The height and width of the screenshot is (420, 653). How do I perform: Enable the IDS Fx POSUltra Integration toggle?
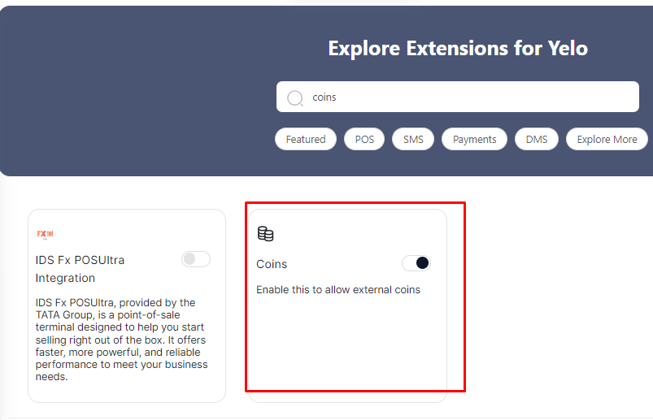coord(195,259)
